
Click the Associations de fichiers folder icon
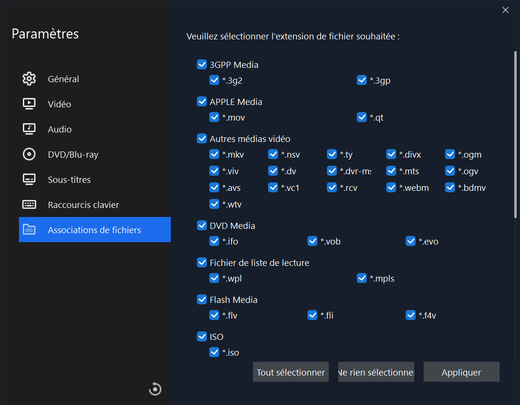29,230
